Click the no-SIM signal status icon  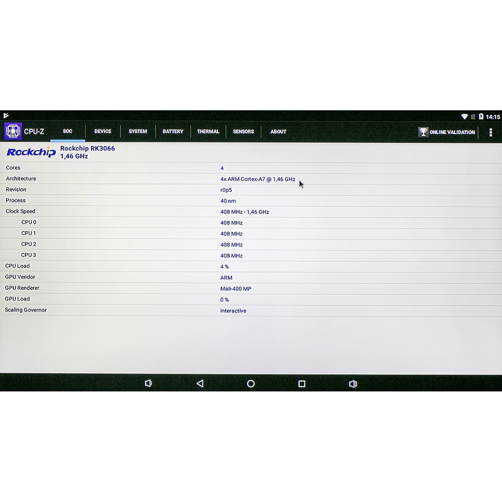(473, 117)
